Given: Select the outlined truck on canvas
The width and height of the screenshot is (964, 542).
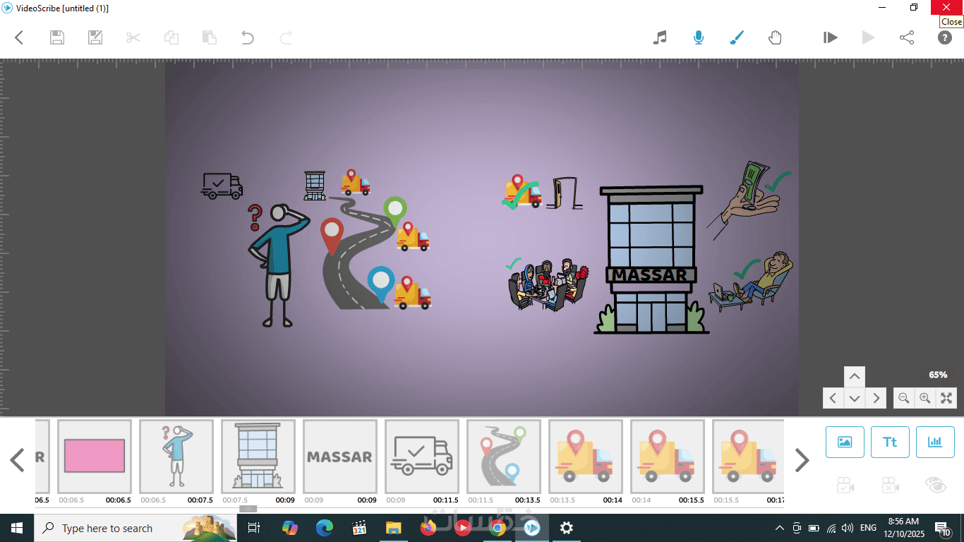Looking at the screenshot, I should click(x=222, y=186).
